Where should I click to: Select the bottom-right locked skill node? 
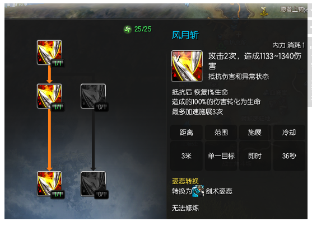(x=93, y=183)
